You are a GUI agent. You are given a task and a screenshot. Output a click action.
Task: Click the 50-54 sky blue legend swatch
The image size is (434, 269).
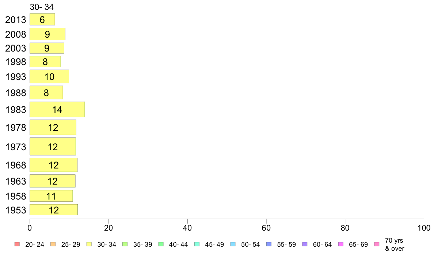click(233, 245)
